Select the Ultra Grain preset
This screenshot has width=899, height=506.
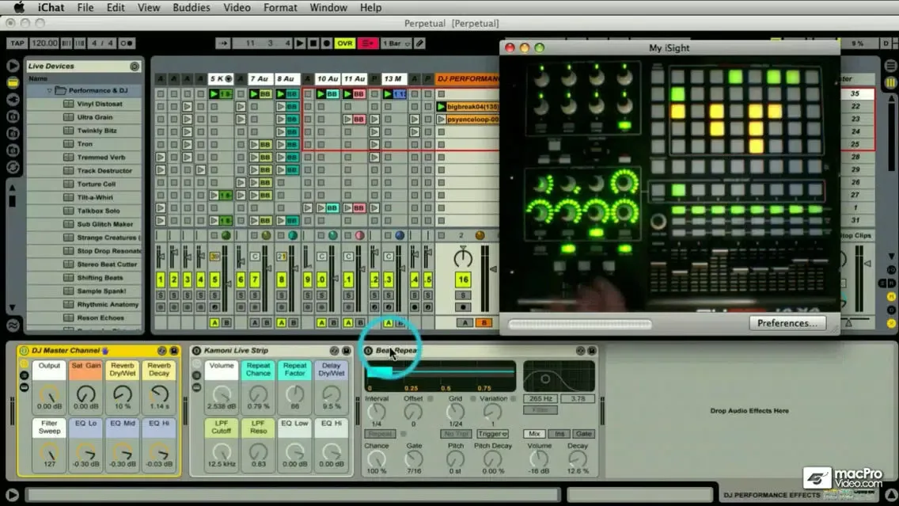click(95, 117)
